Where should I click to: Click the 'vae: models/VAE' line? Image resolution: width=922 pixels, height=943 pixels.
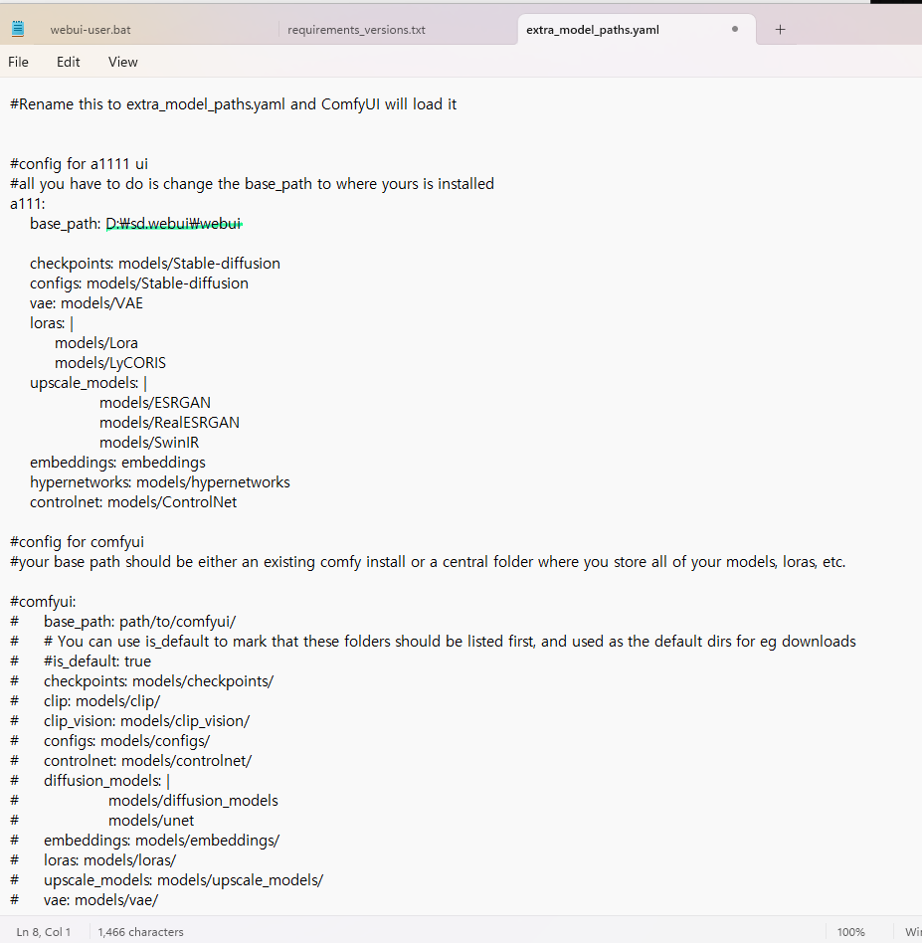[87, 303]
